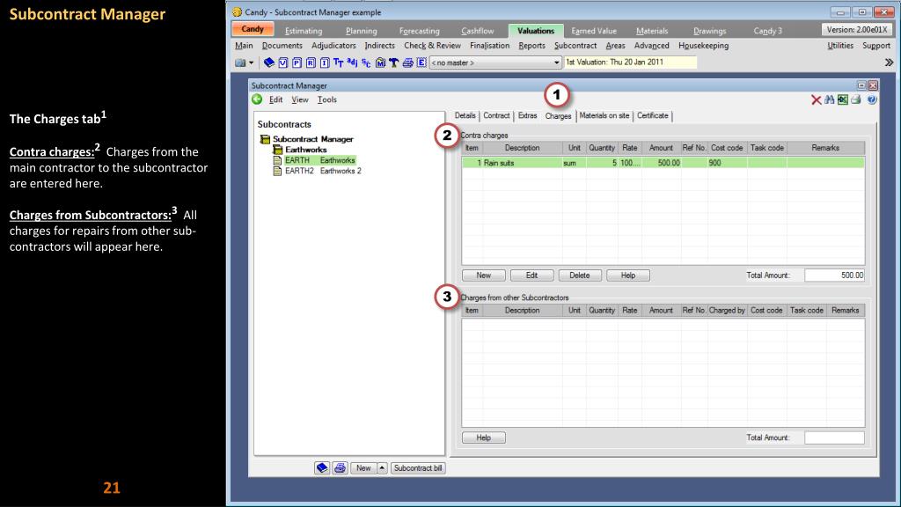Click the blue book icon in the main toolbar
The width and height of the screenshot is (901, 507).
pos(269,62)
